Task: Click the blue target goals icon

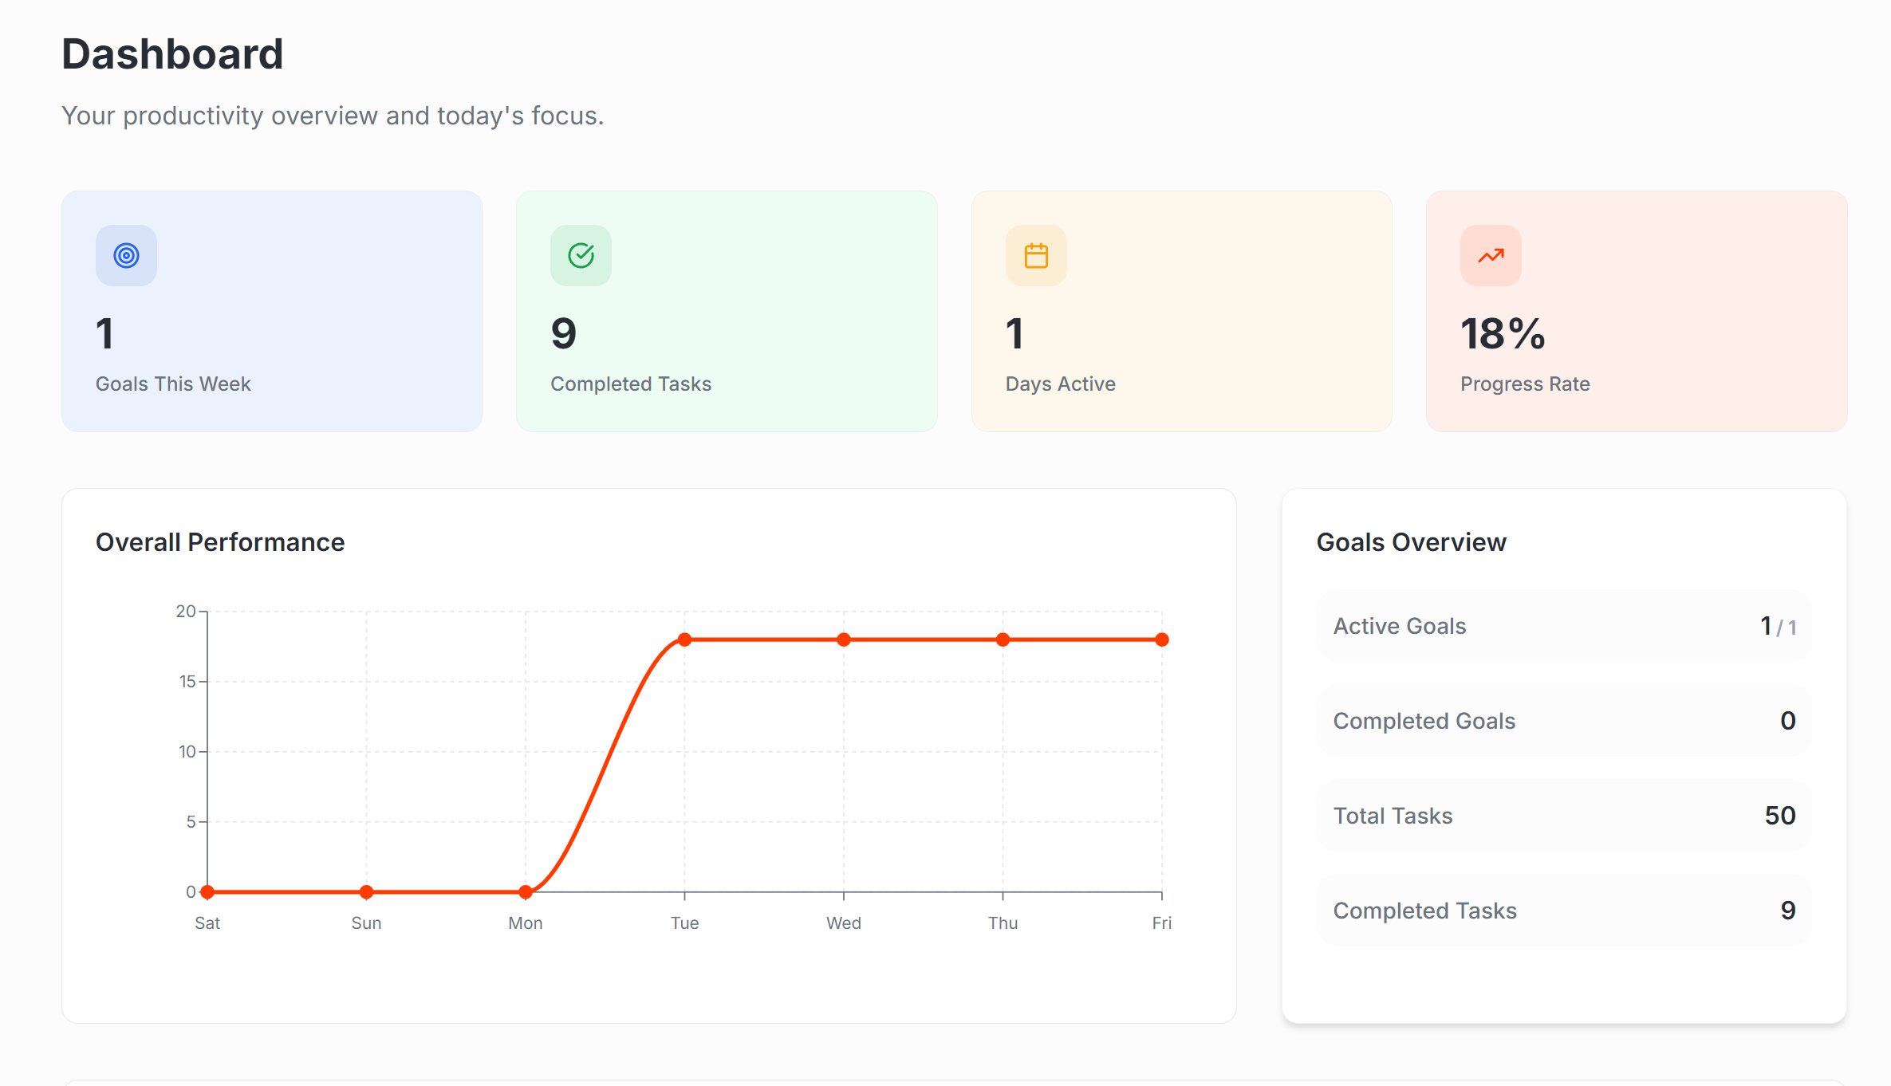Action: [x=126, y=256]
